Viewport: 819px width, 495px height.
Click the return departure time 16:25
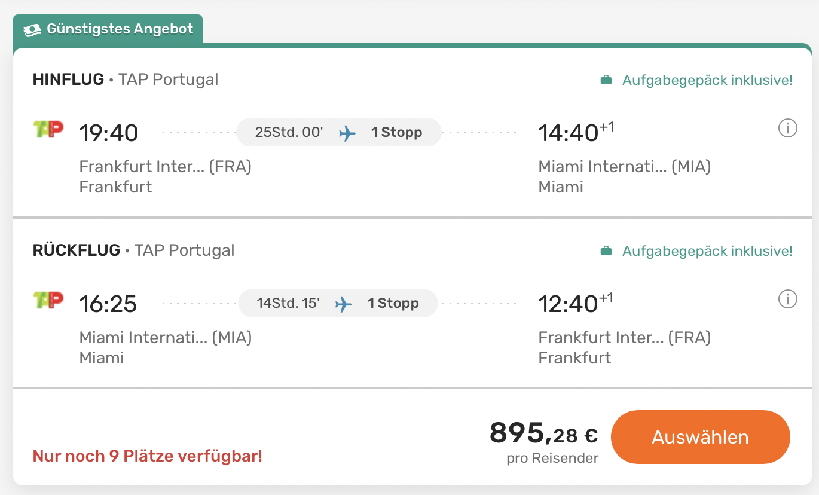click(x=108, y=304)
